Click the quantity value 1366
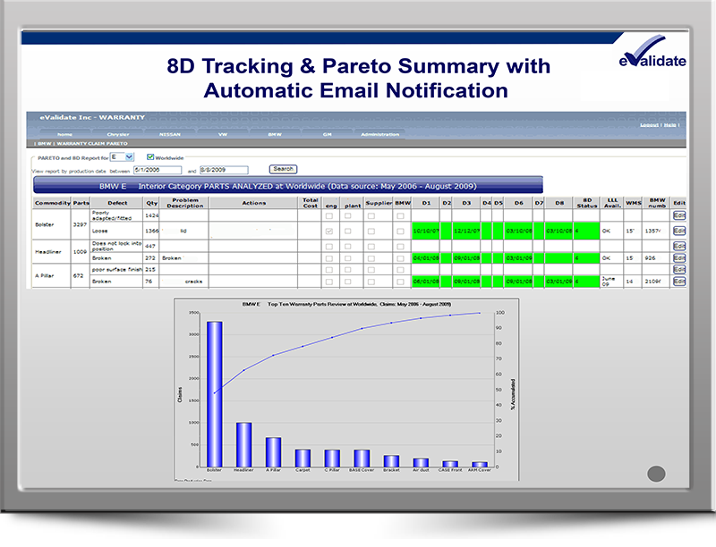Screen dimensions: 716x547 pyautogui.click(x=151, y=231)
